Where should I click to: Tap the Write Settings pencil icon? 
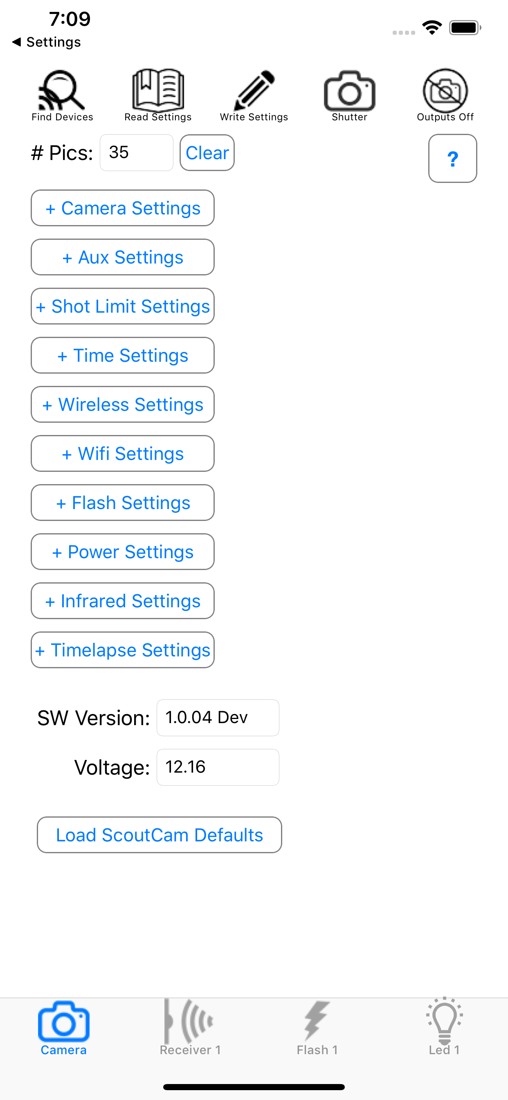pyautogui.click(x=254, y=90)
